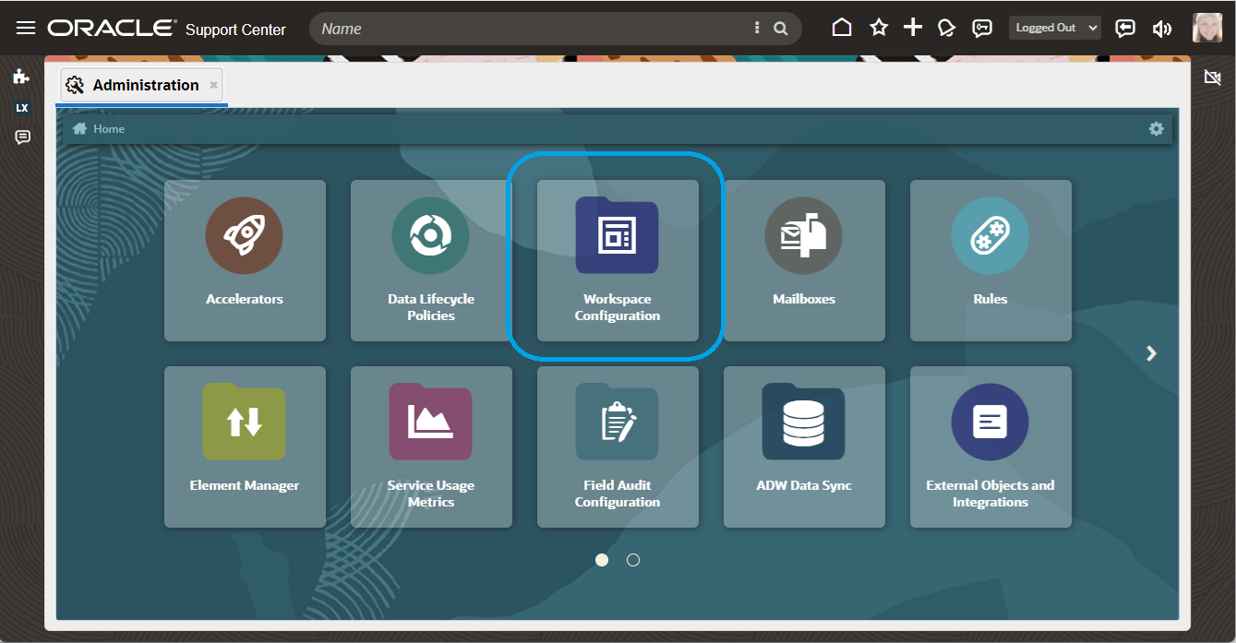Open the Rules tile
Screen dimensions: 1236x643
click(x=990, y=261)
